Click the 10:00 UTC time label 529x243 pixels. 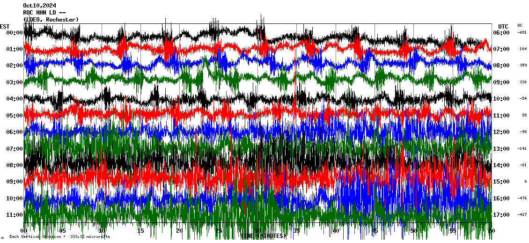[501, 99]
